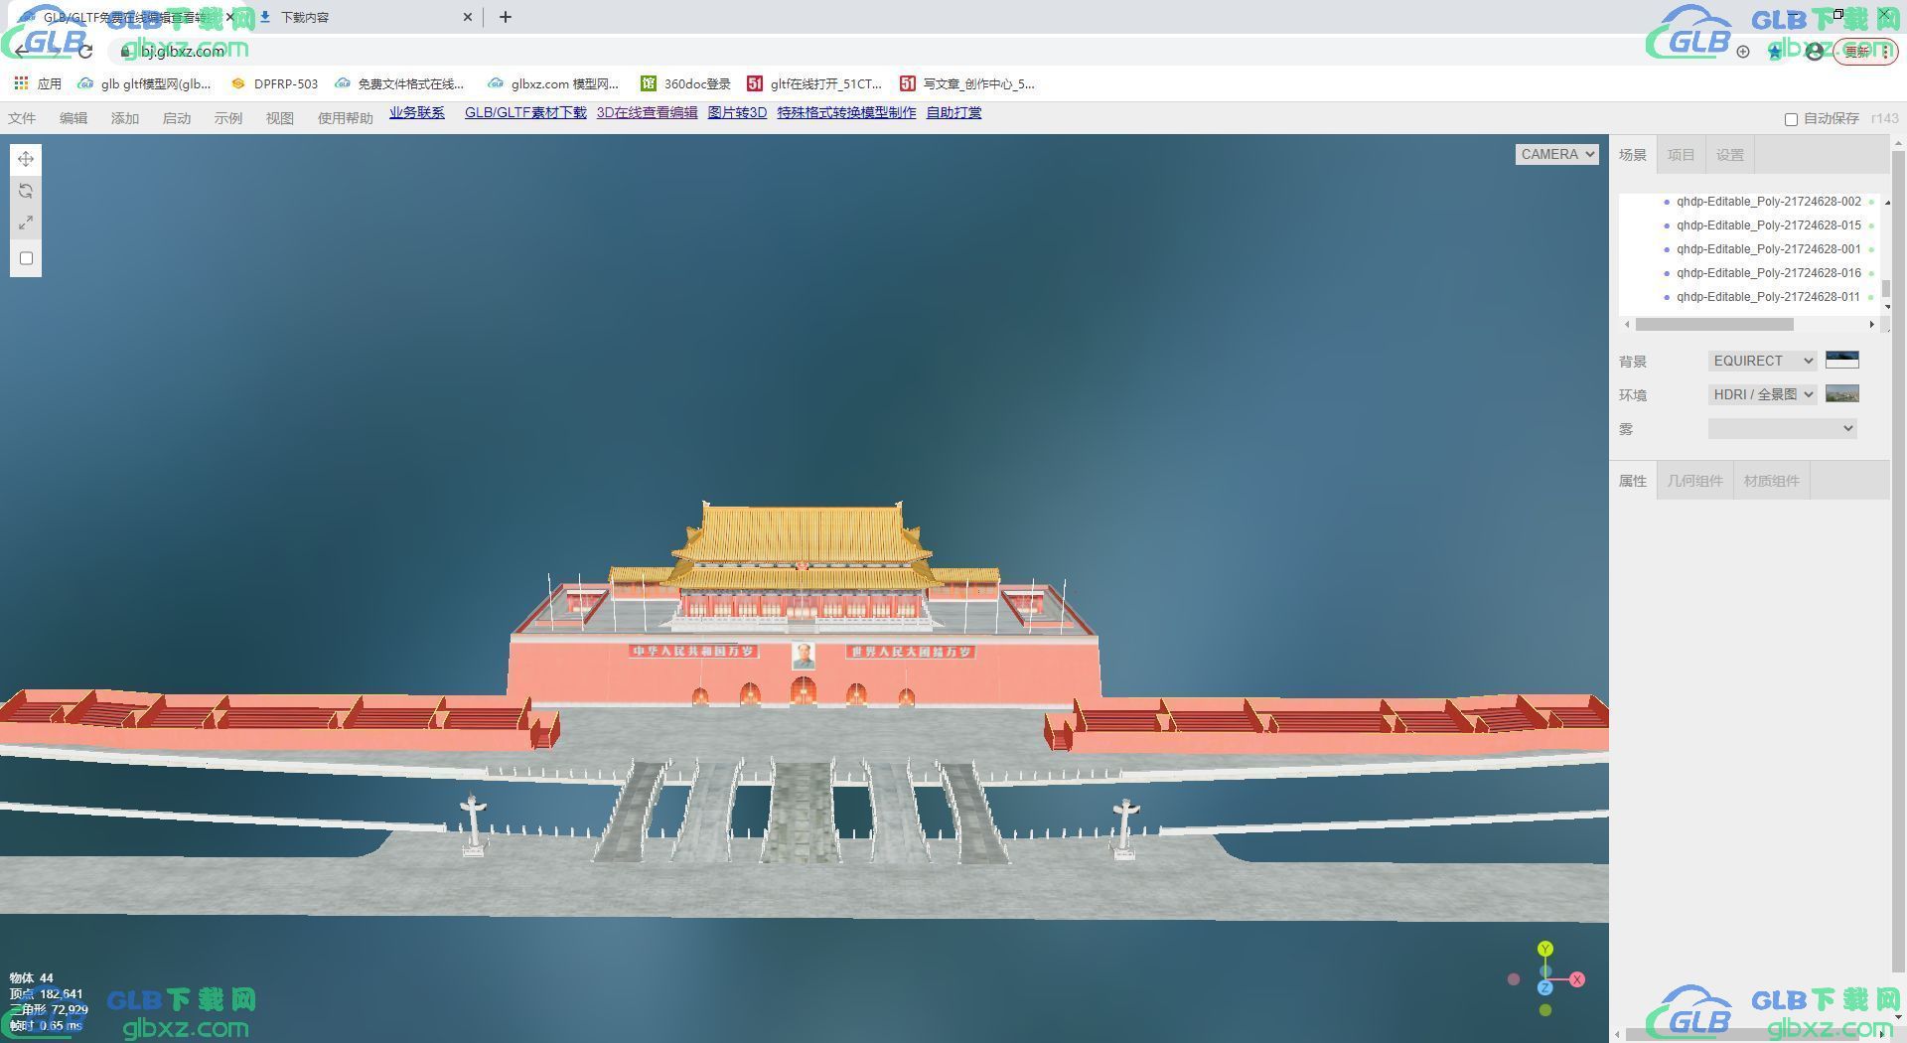Viewport: 1907px width, 1043px height.
Task: Open the 添加 menu
Action: [125, 118]
